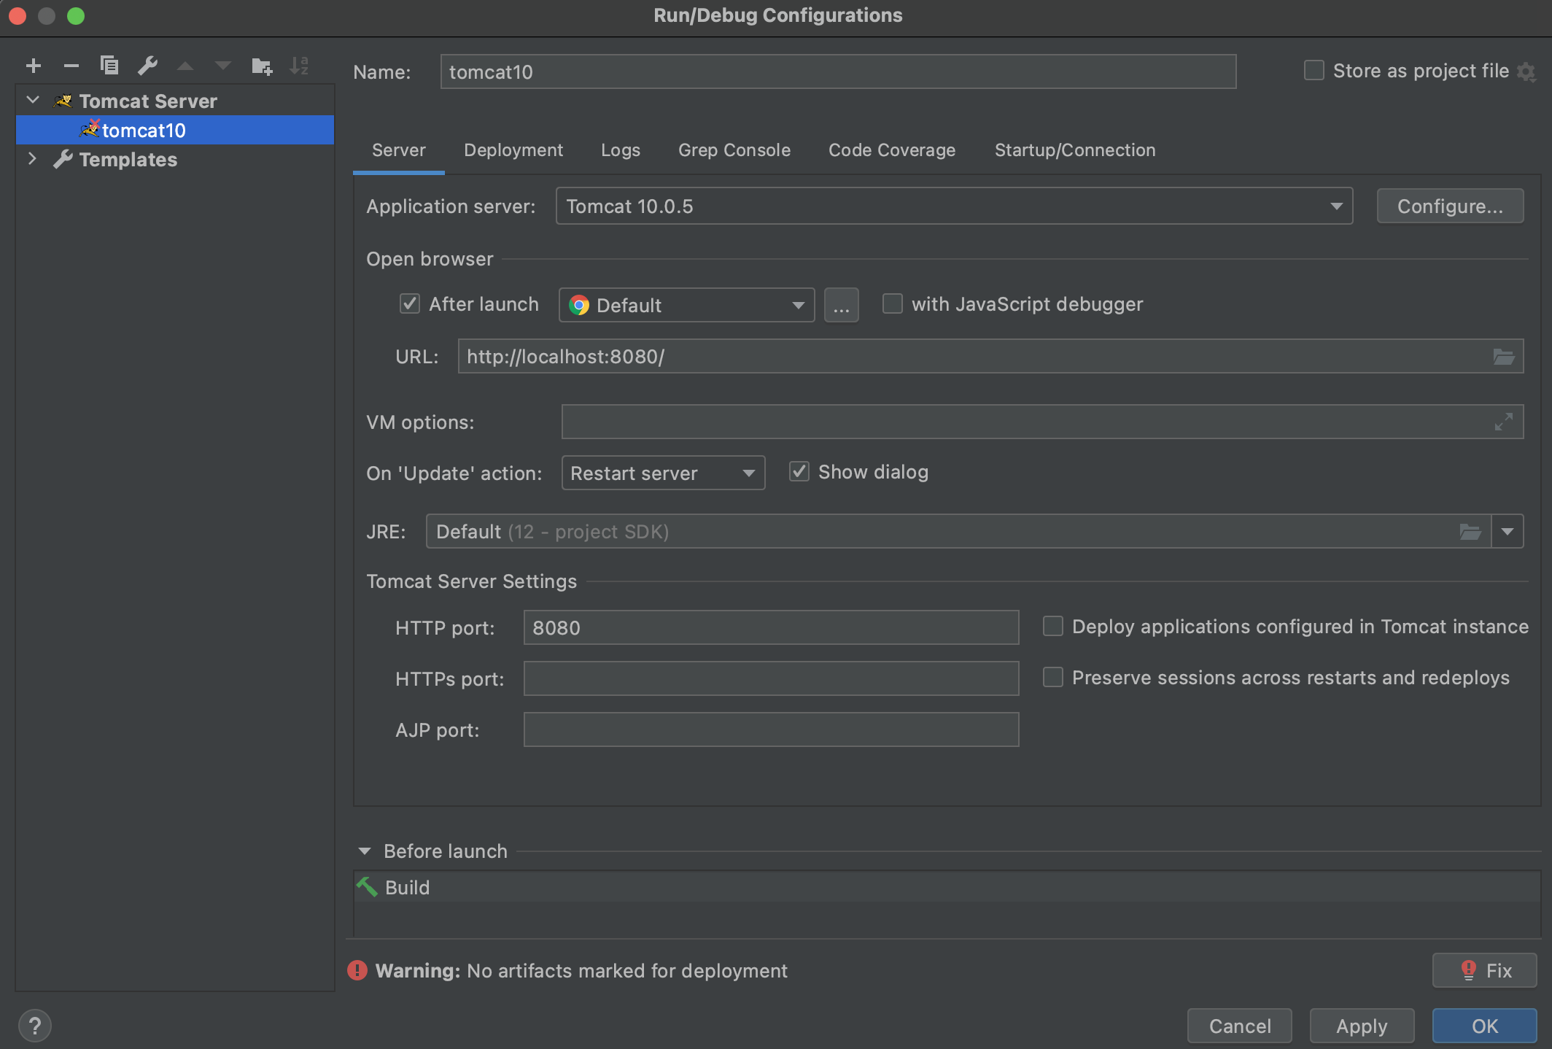Select the tomcat10 configuration in tree
This screenshot has height=1049, width=1552.
175,130
